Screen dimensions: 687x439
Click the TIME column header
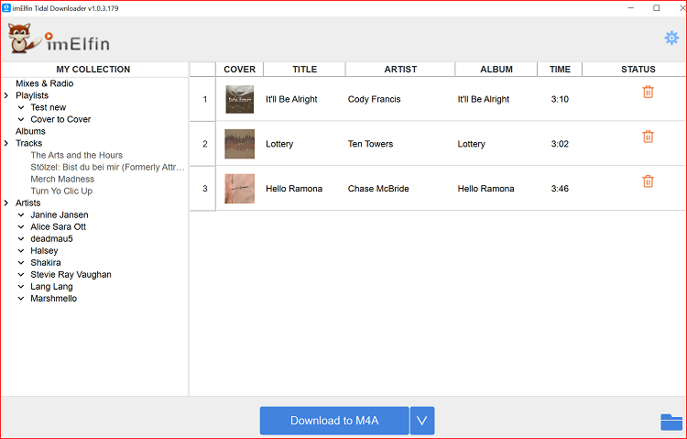(x=560, y=70)
